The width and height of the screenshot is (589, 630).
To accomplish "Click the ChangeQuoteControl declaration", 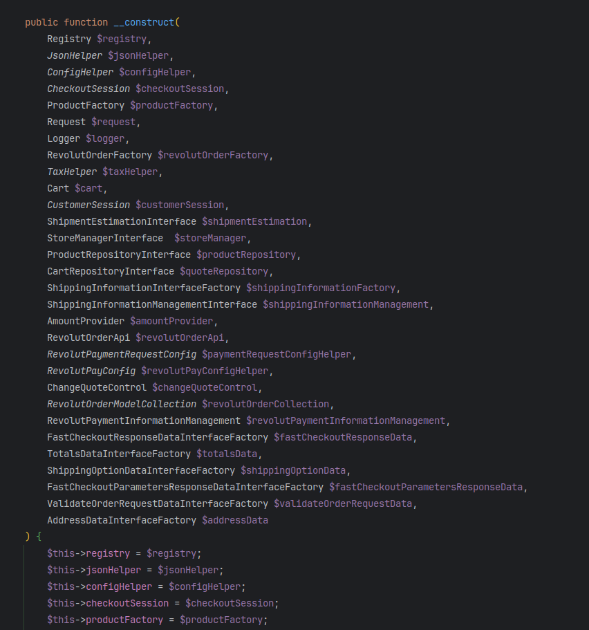I will [96, 387].
